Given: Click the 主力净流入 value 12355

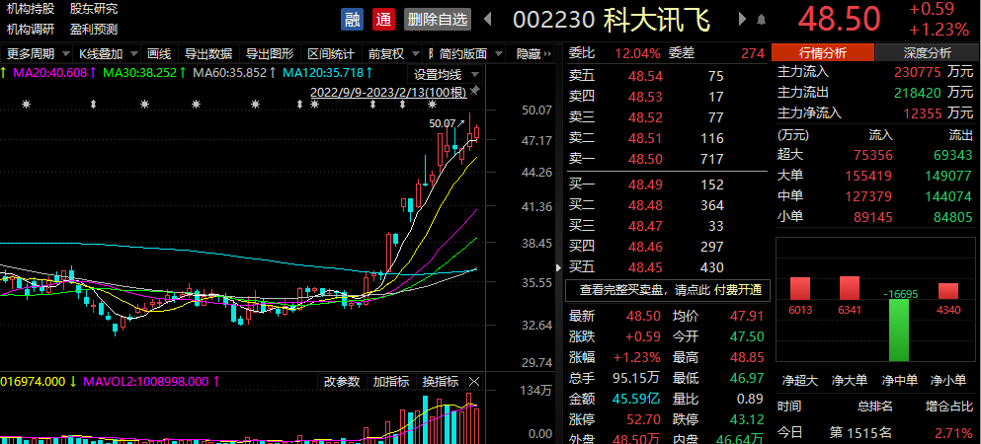Looking at the screenshot, I should [x=921, y=113].
